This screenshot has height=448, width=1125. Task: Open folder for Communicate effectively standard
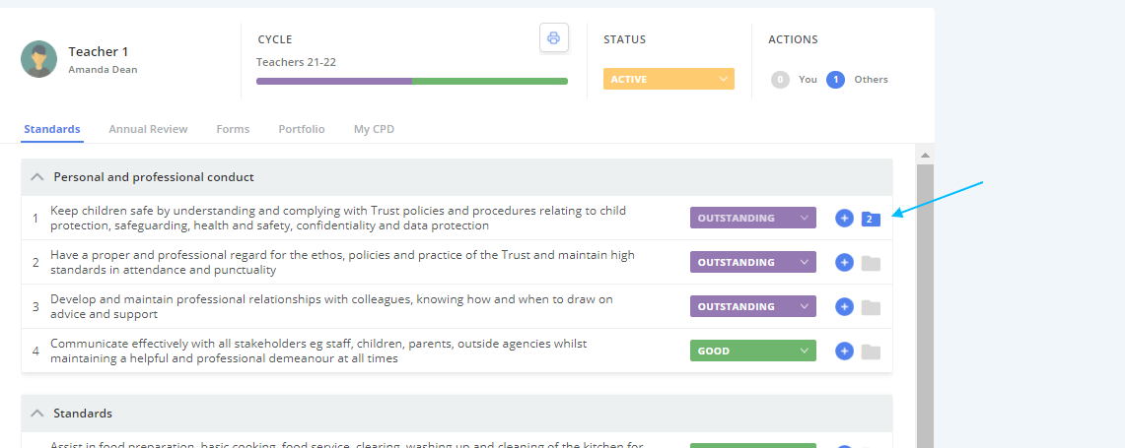click(871, 352)
